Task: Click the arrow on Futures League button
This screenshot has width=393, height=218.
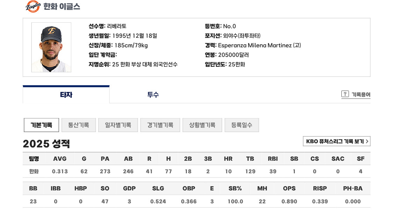Action: pyautogui.click(x=367, y=141)
